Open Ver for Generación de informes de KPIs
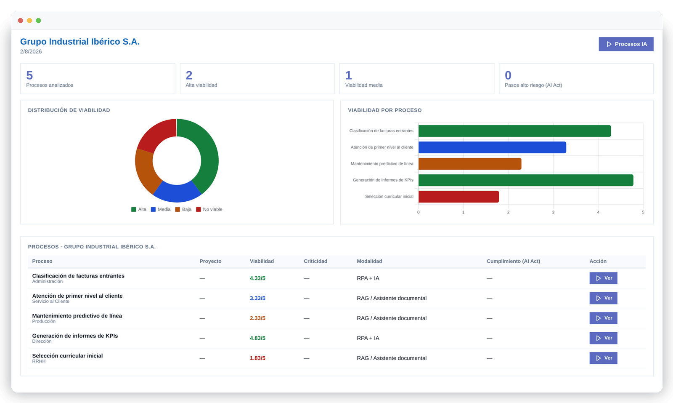The height and width of the screenshot is (403, 673). [603, 338]
